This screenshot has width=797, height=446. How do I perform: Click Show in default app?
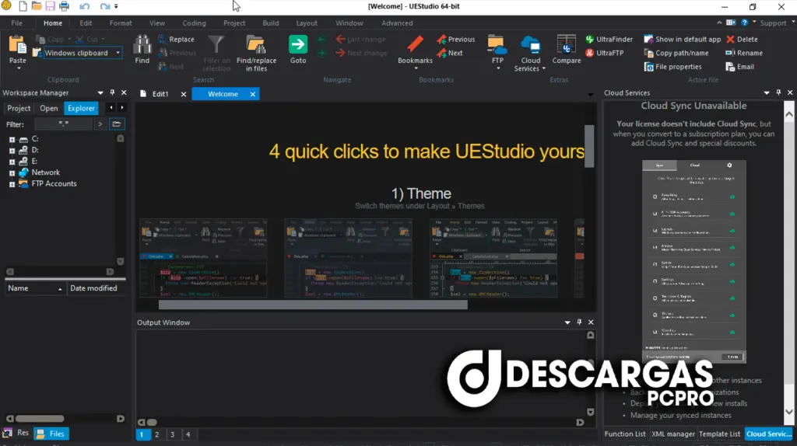(683, 39)
